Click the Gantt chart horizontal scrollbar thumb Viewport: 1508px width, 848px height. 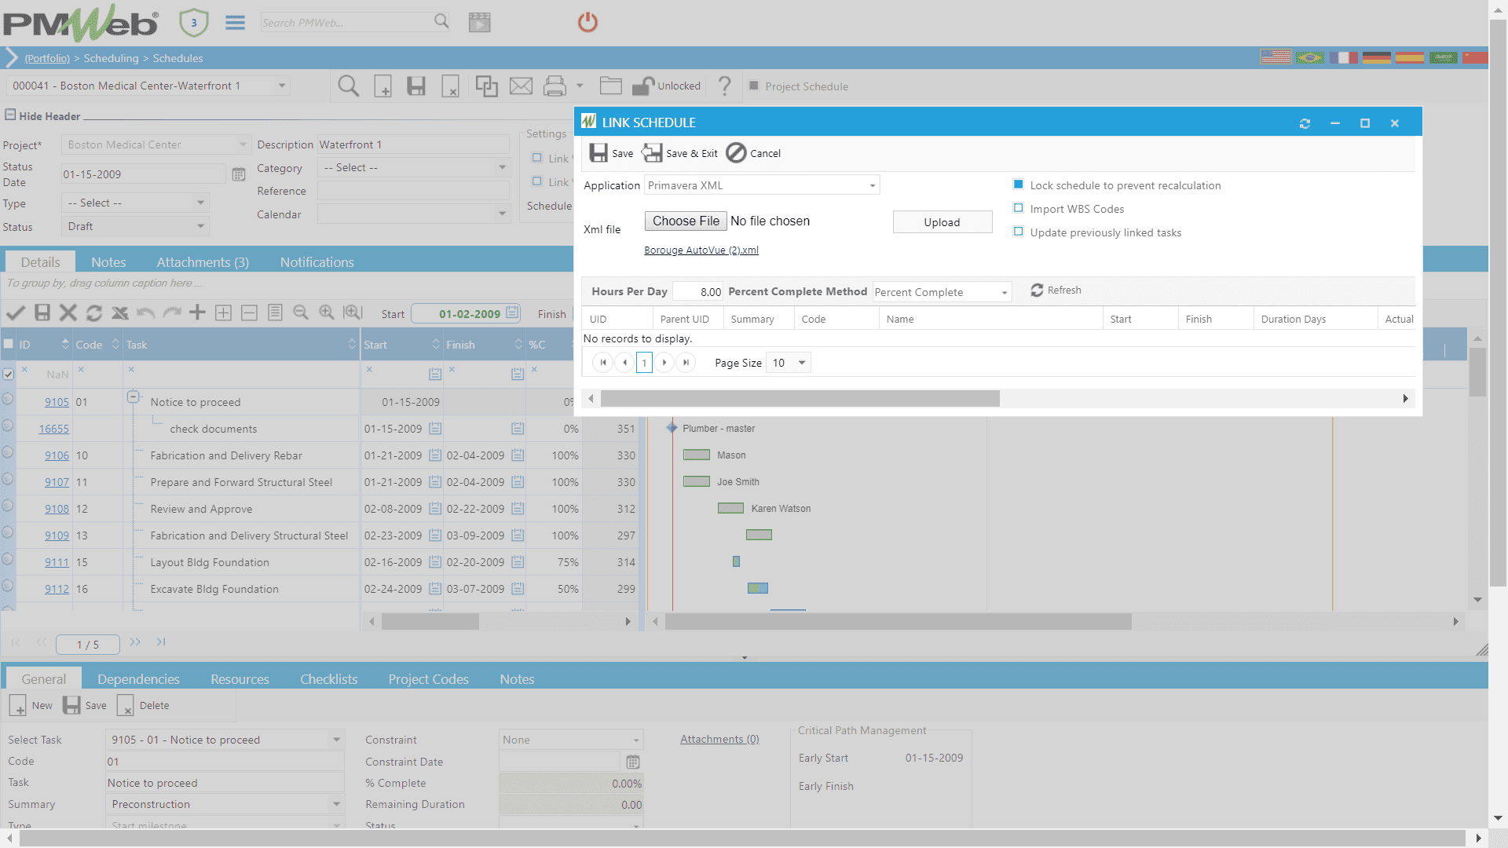(x=898, y=622)
